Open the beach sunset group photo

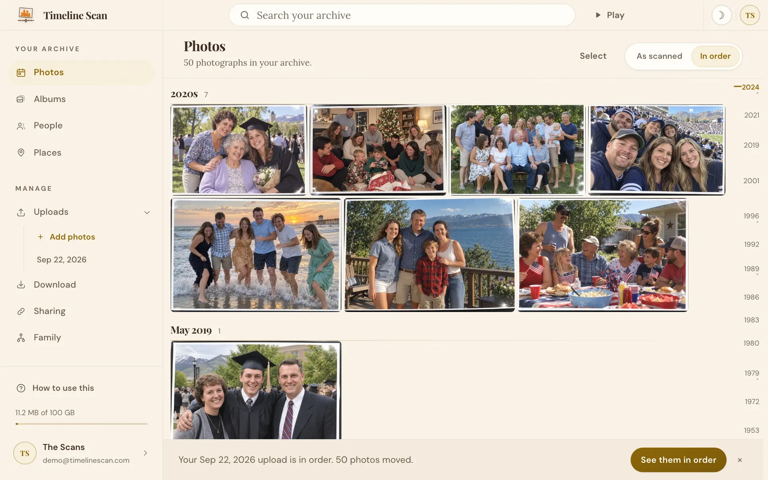click(x=256, y=255)
